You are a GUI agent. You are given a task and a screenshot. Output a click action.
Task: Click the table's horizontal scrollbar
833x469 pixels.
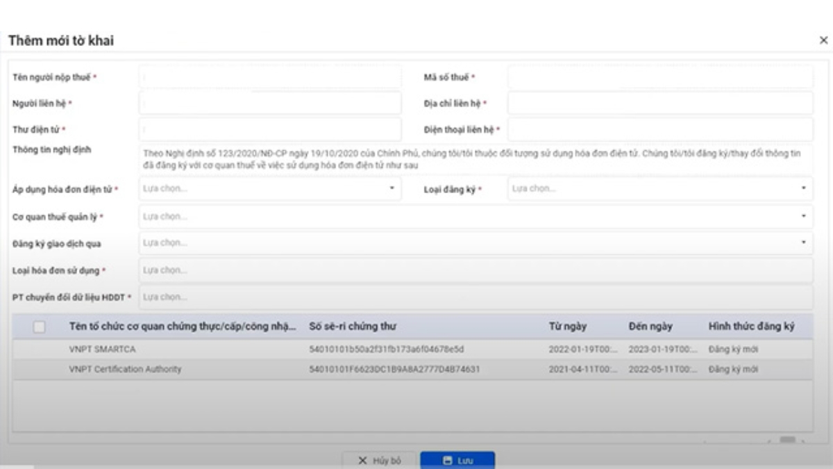[786, 440]
